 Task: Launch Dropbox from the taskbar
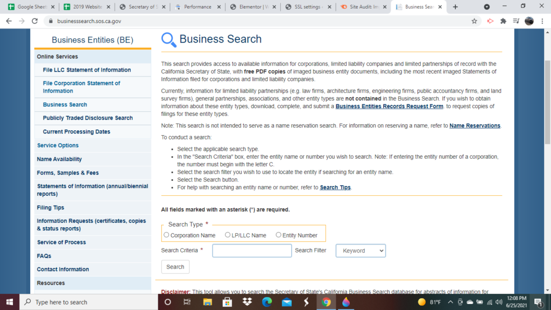pyautogui.click(x=247, y=302)
